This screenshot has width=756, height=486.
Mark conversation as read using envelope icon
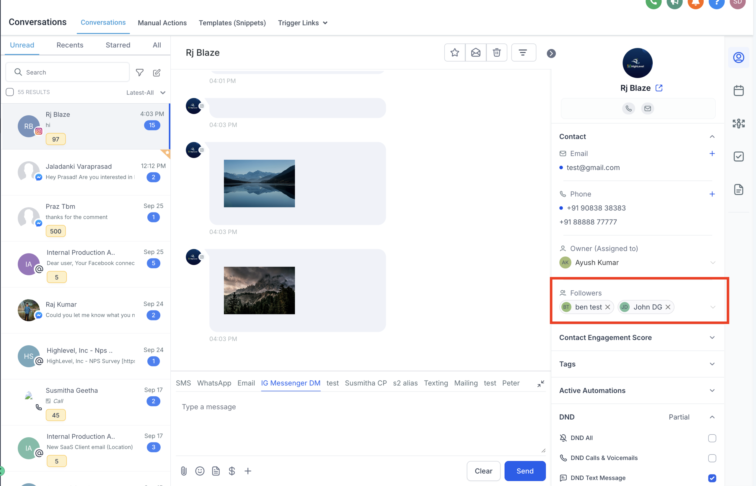[x=475, y=53]
